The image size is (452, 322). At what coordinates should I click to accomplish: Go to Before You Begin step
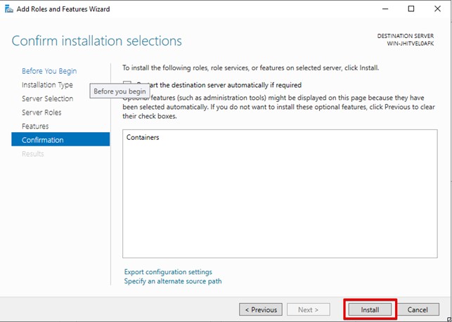point(49,71)
